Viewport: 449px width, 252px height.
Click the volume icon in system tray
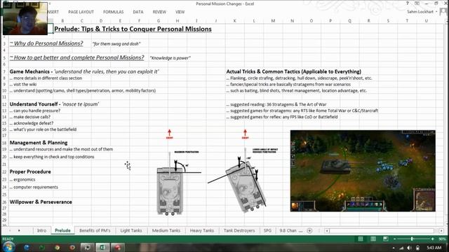click(410, 248)
